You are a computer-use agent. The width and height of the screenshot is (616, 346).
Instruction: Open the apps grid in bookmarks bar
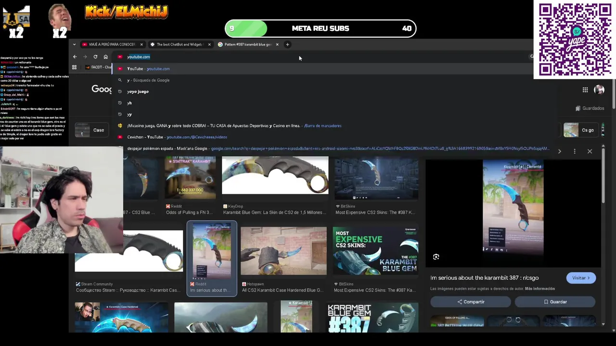click(x=74, y=67)
